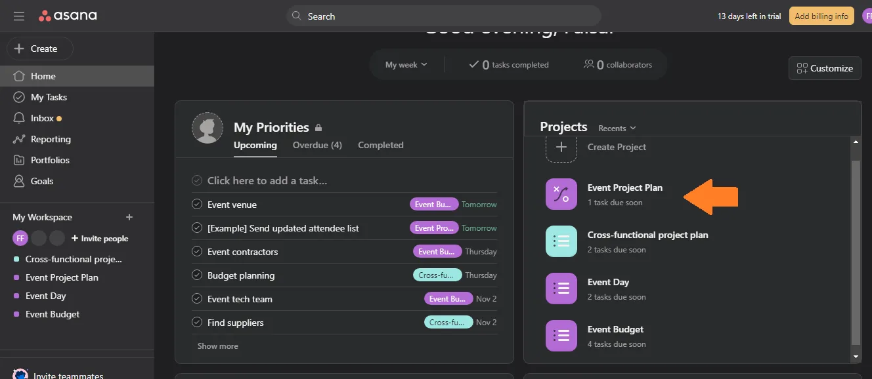The width and height of the screenshot is (872, 379).
Task: Click the Customize grid icon
Action: [802, 68]
